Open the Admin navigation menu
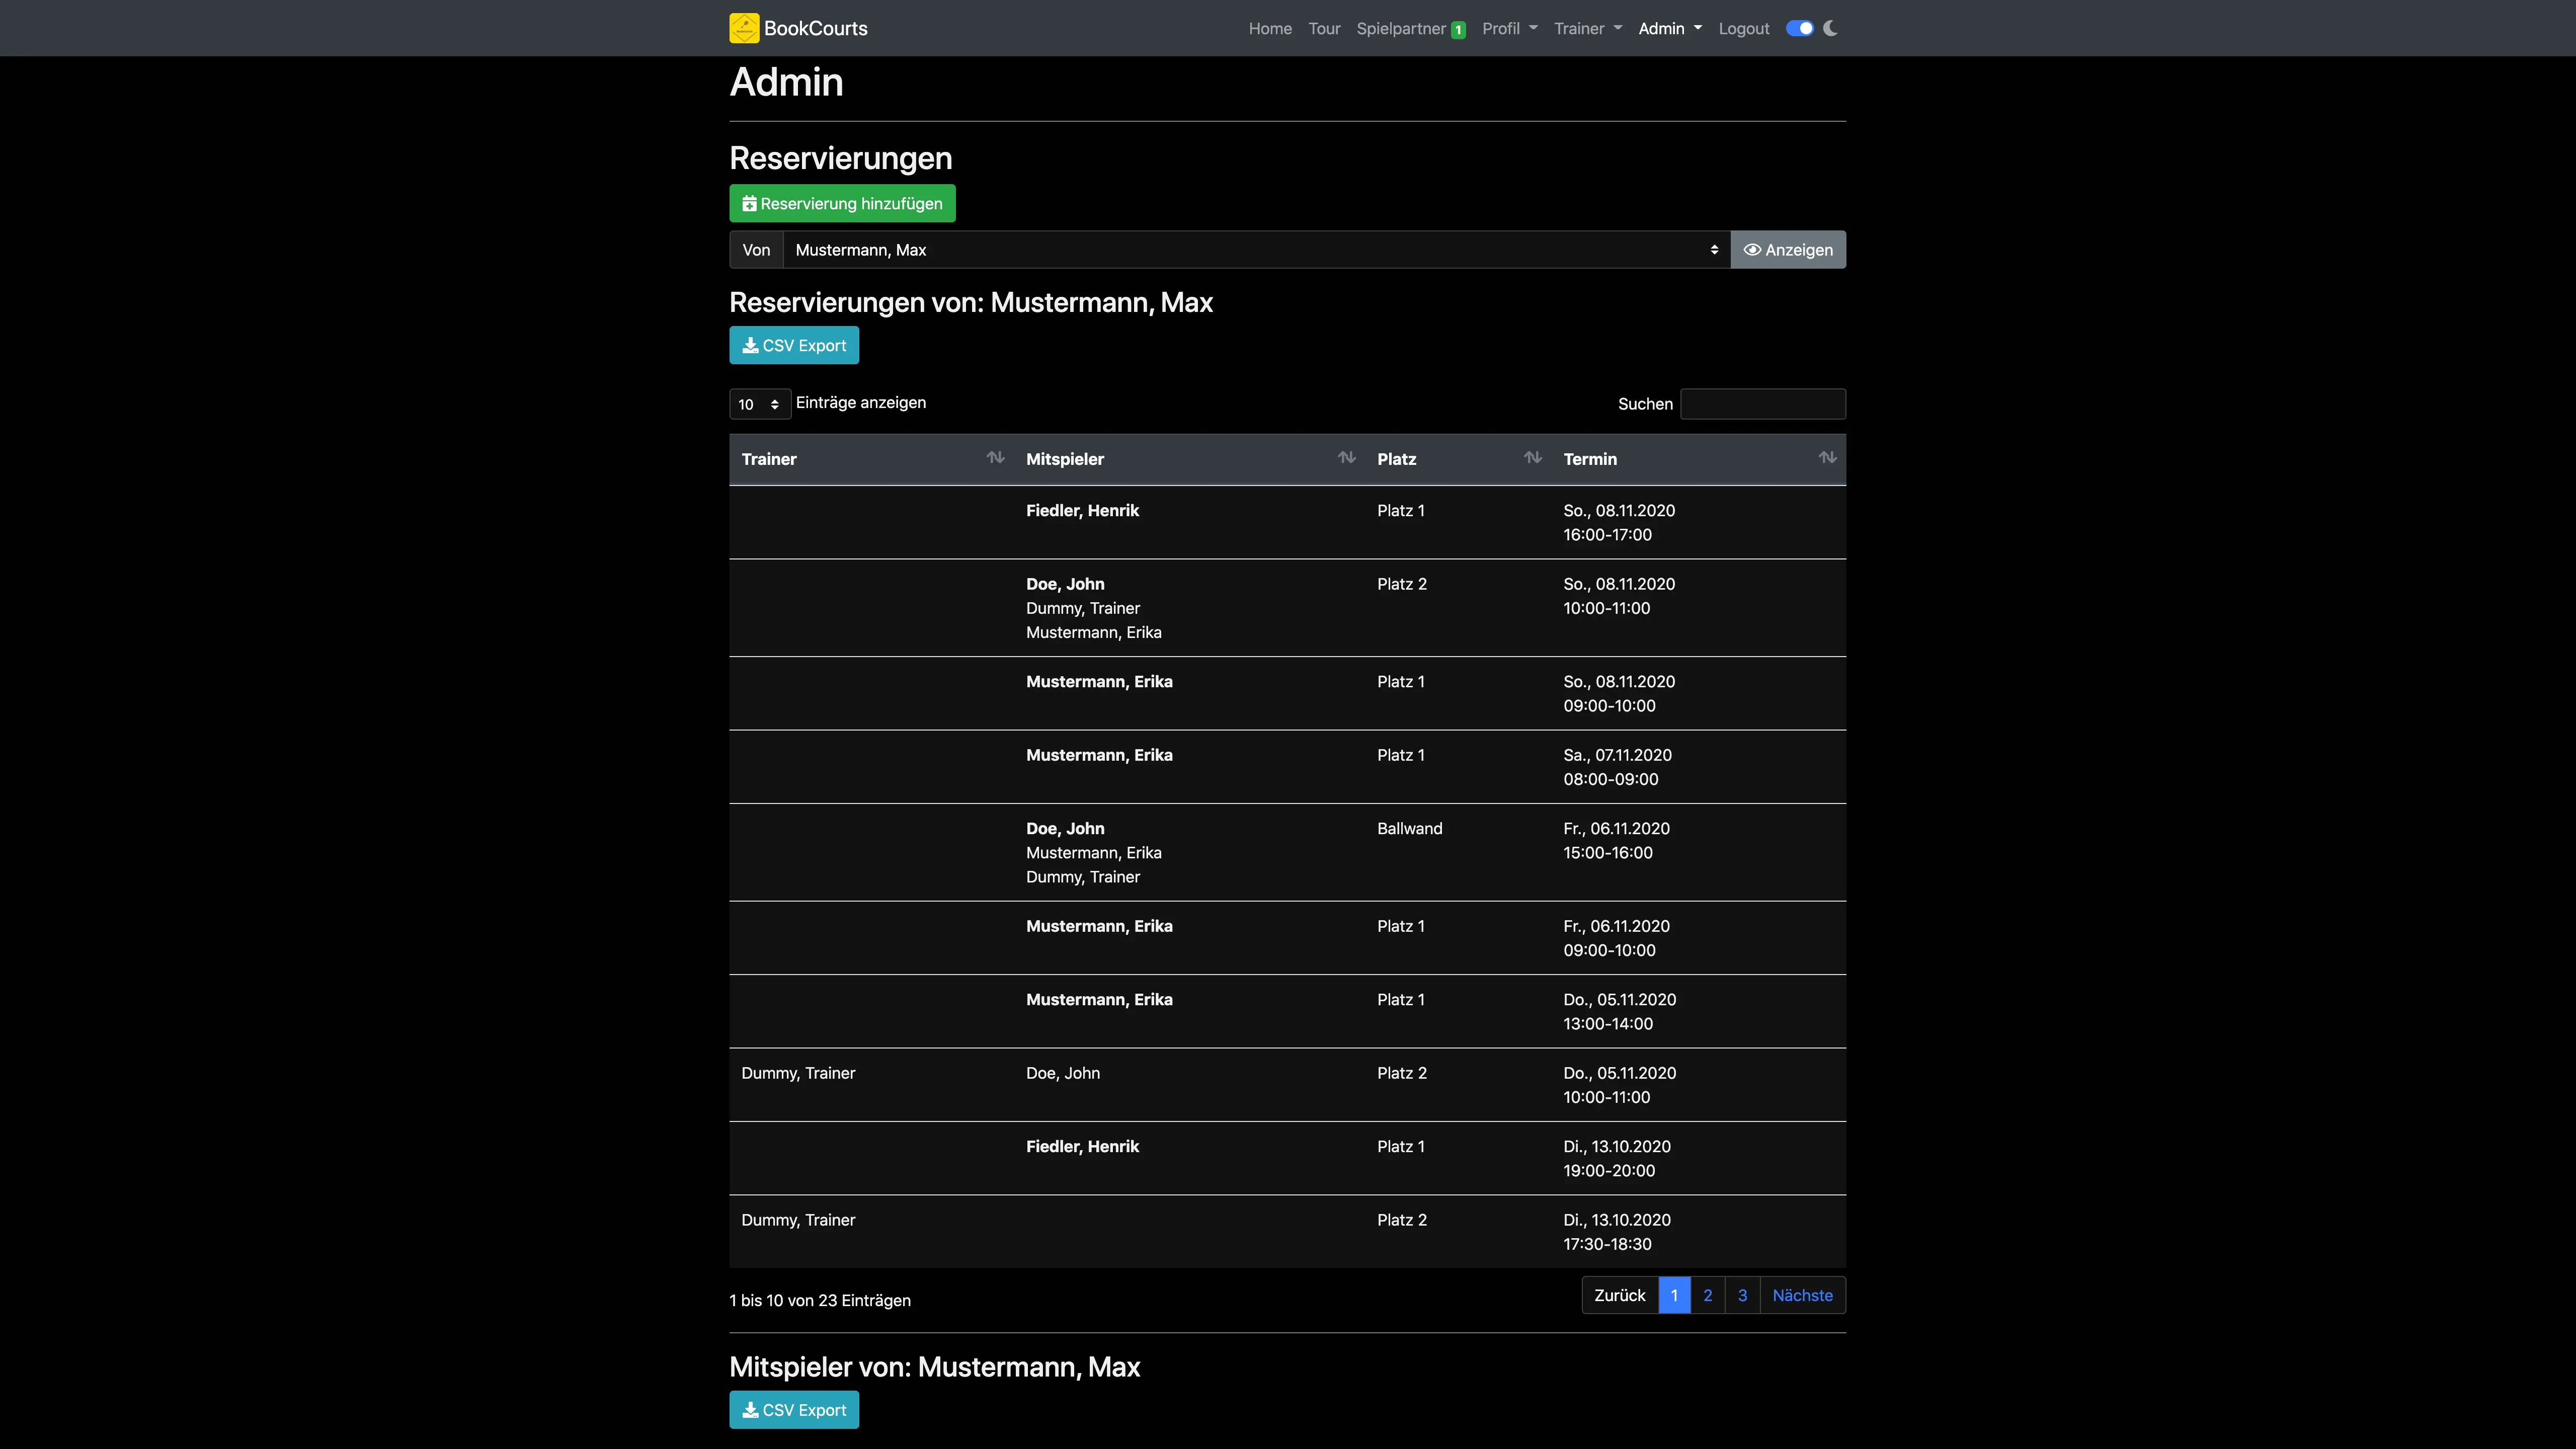This screenshot has width=2576, height=1449. (x=1669, y=28)
